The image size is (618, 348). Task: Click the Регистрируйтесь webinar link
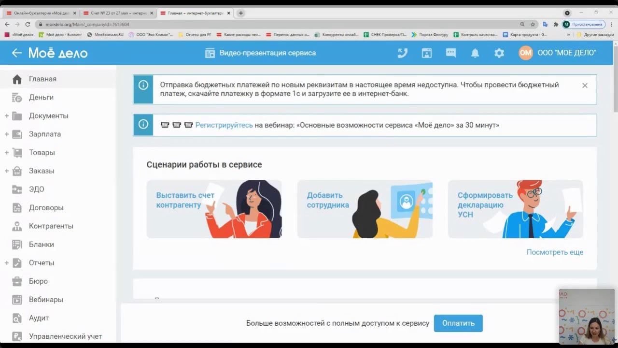pos(224,125)
